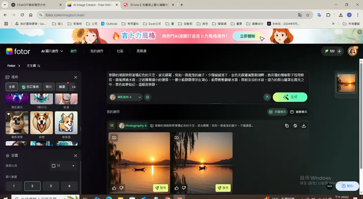Publish second image with 發佈 button

click(223, 188)
